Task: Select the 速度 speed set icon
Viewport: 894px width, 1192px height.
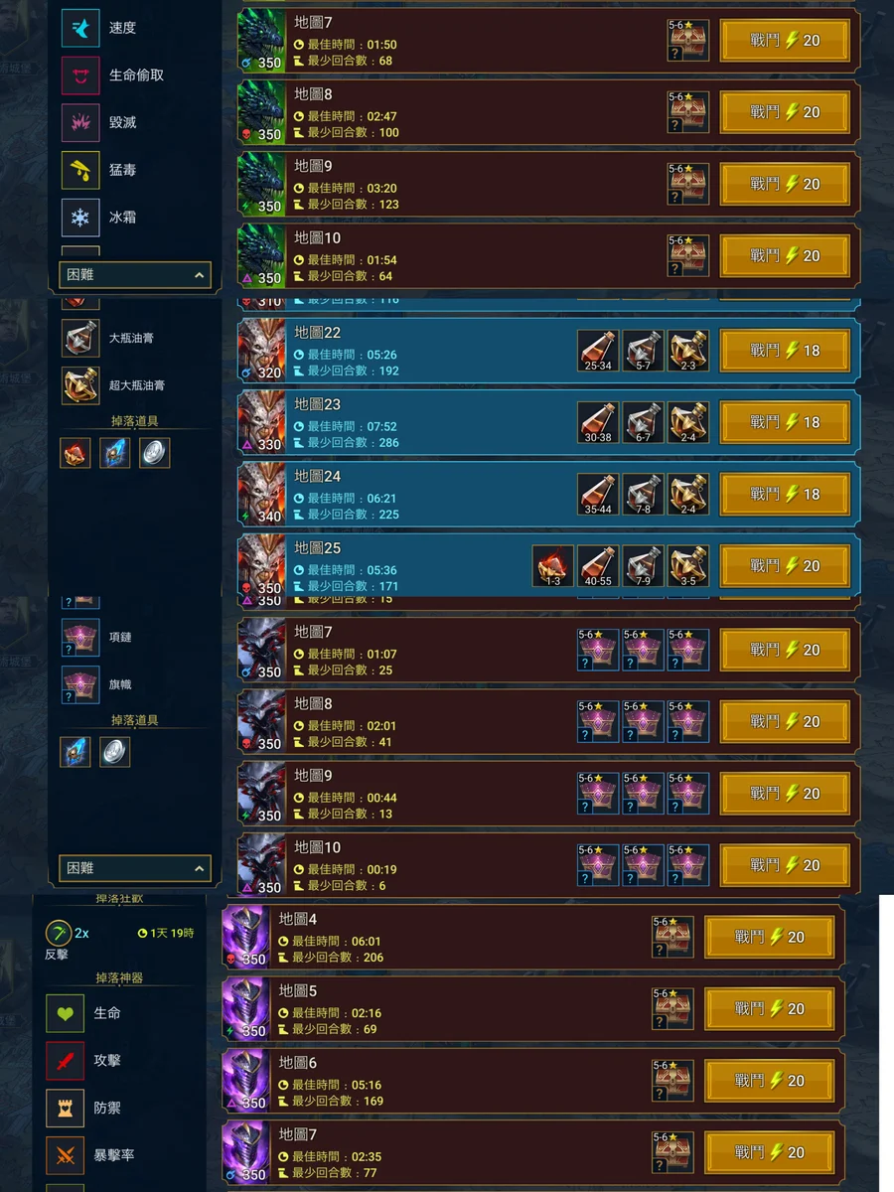Action: 80,28
